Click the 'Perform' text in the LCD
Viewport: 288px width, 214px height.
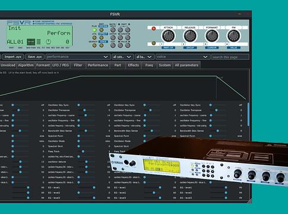point(59,33)
